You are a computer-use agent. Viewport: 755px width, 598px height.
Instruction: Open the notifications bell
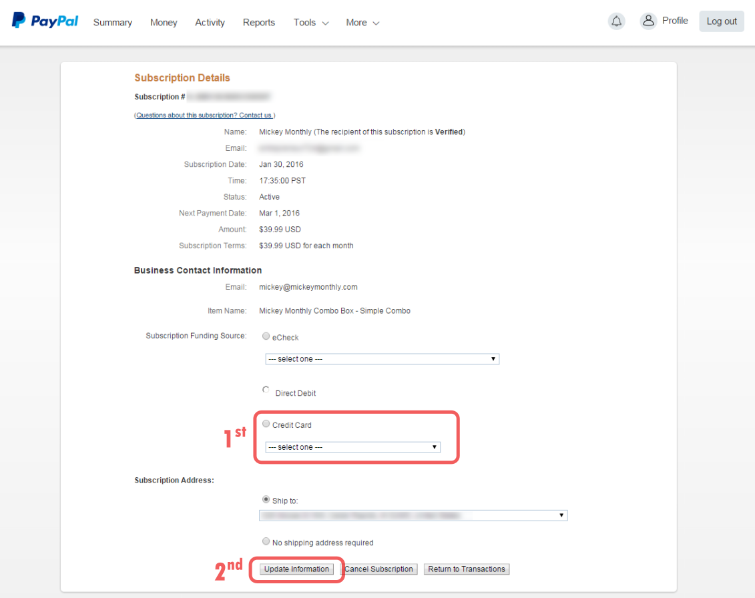click(616, 21)
